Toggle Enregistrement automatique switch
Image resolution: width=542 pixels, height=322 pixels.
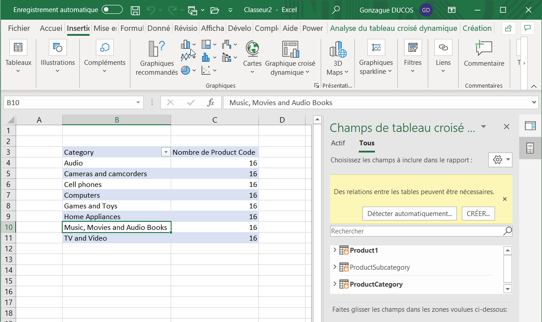(x=112, y=10)
